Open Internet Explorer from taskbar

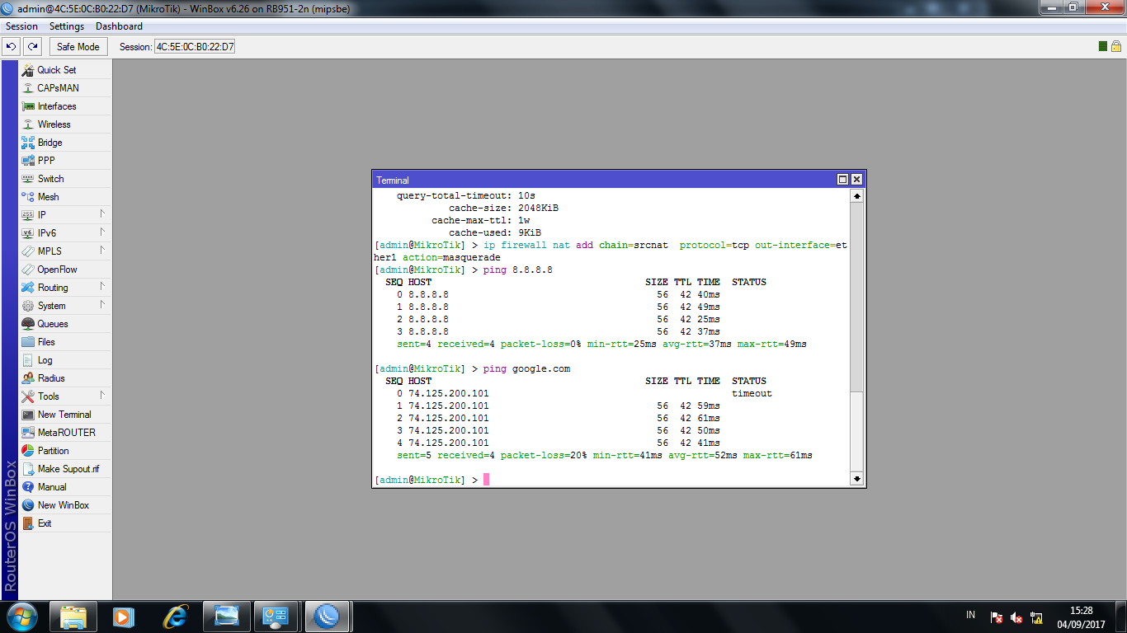(x=175, y=617)
